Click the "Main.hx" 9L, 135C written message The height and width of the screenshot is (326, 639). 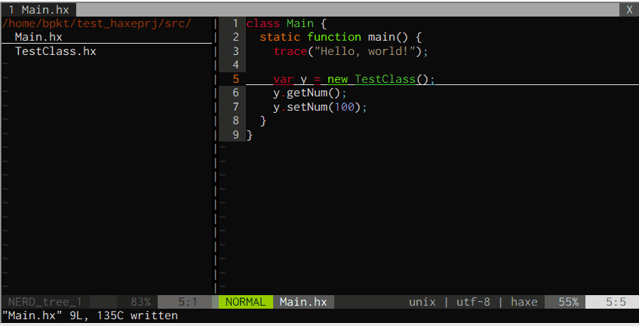pyautogui.click(x=90, y=316)
